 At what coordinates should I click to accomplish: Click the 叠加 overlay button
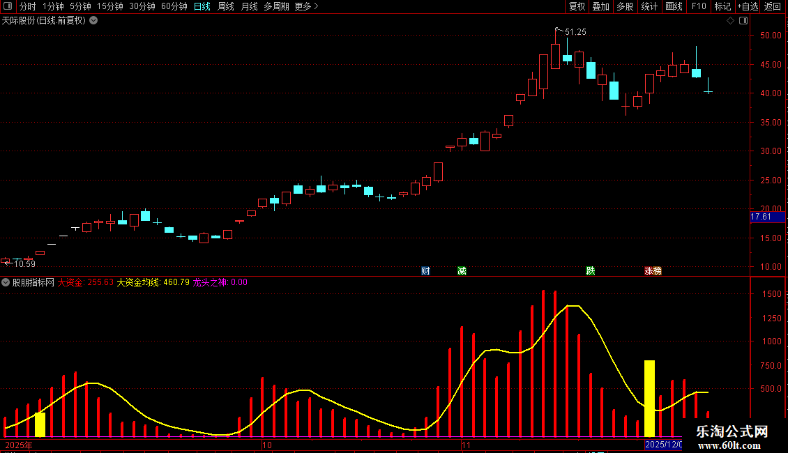pos(601,6)
